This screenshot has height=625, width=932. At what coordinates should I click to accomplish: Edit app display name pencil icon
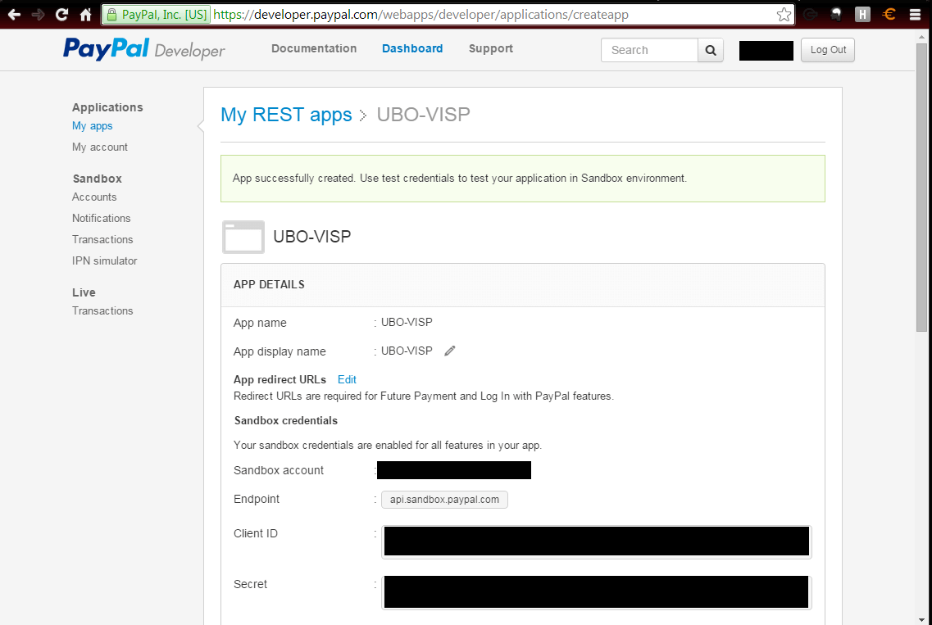450,351
